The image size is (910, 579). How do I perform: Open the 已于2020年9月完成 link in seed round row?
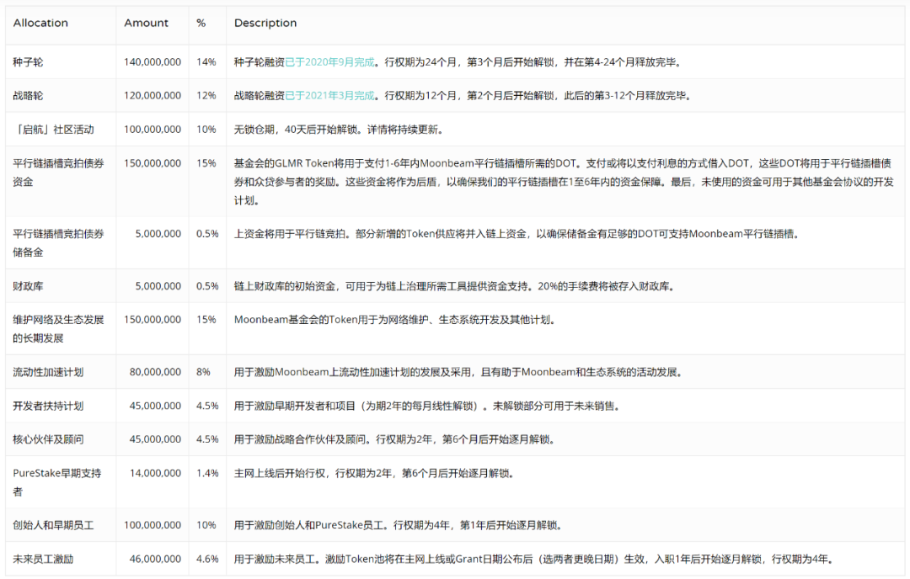pos(329,62)
